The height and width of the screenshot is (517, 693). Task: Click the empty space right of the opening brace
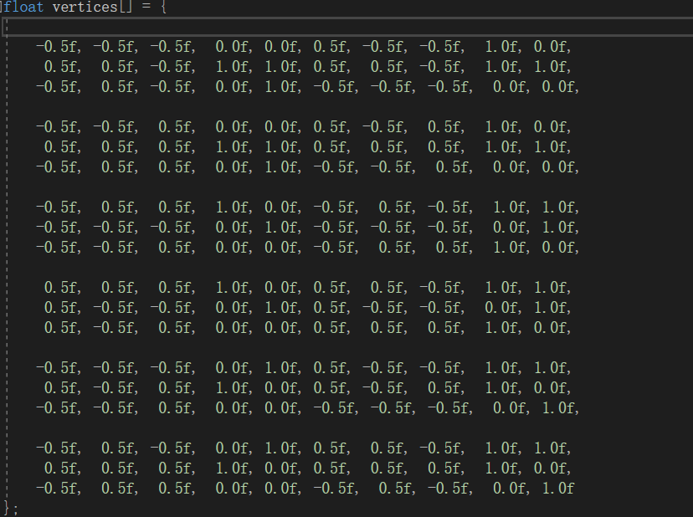[398, 7]
